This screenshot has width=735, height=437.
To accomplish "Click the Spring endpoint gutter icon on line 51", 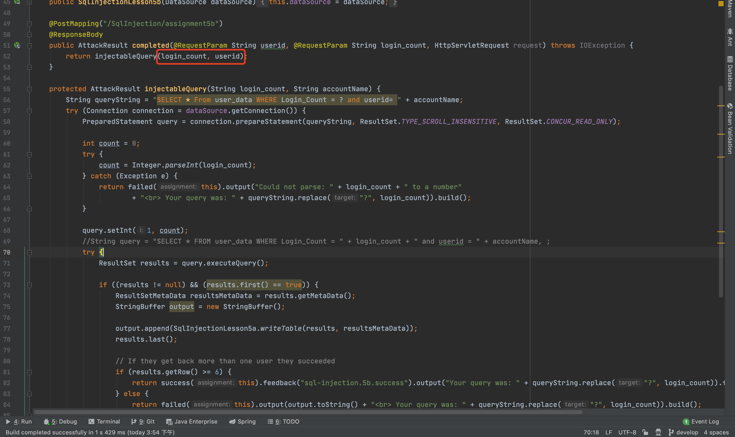I will click(x=17, y=45).
